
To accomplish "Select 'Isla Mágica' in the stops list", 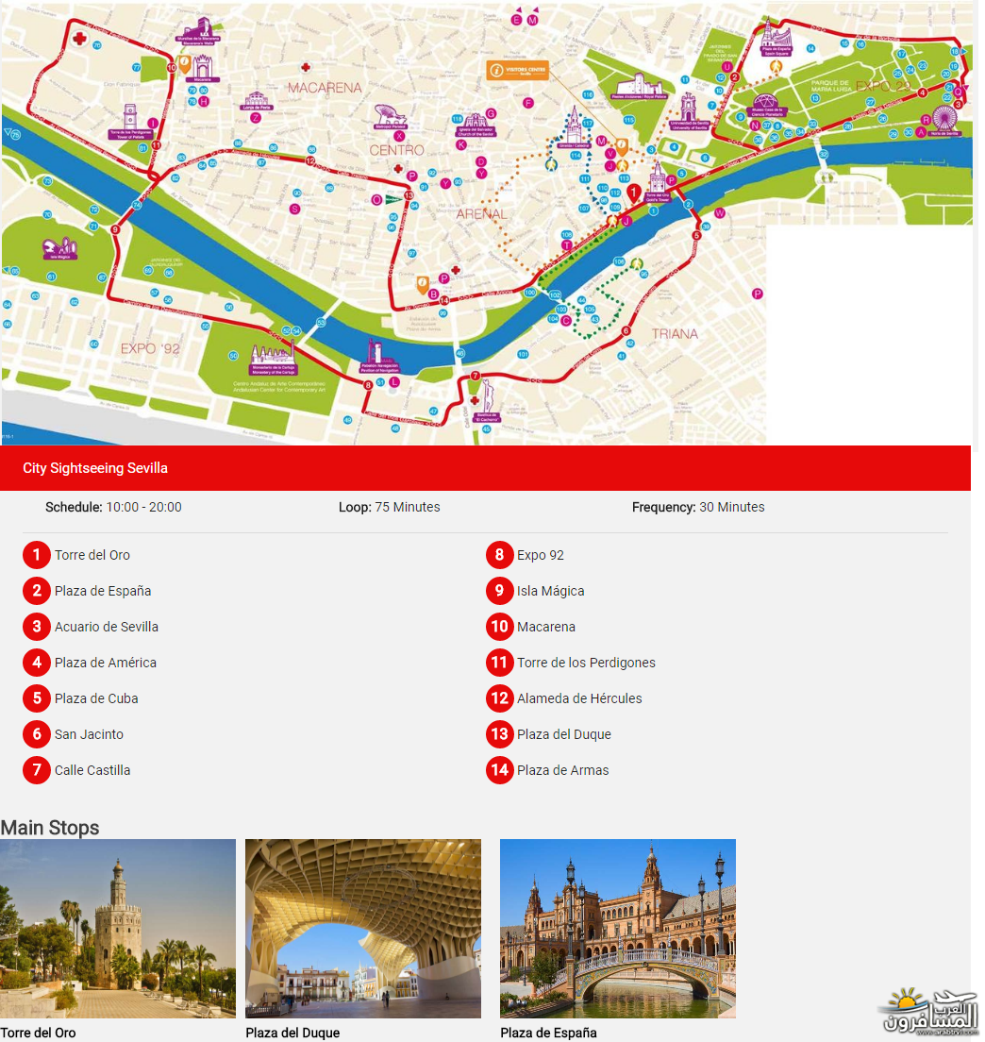I will (x=551, y=591).
